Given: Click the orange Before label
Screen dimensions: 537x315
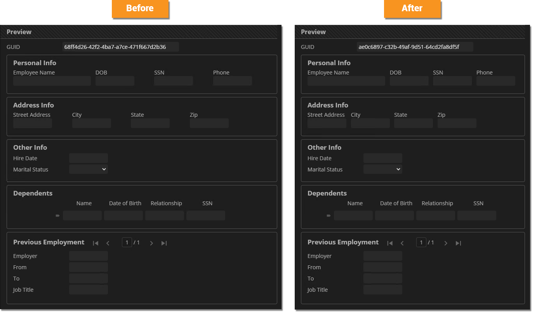Looking at the screenshot, I should point(140,9).
